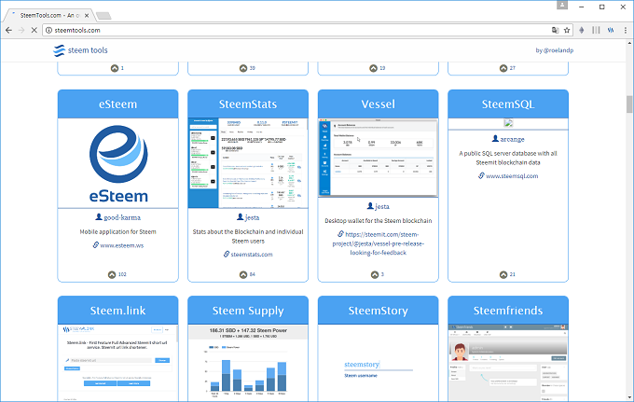
Task: Open a new tab
Action: (103, 16)
